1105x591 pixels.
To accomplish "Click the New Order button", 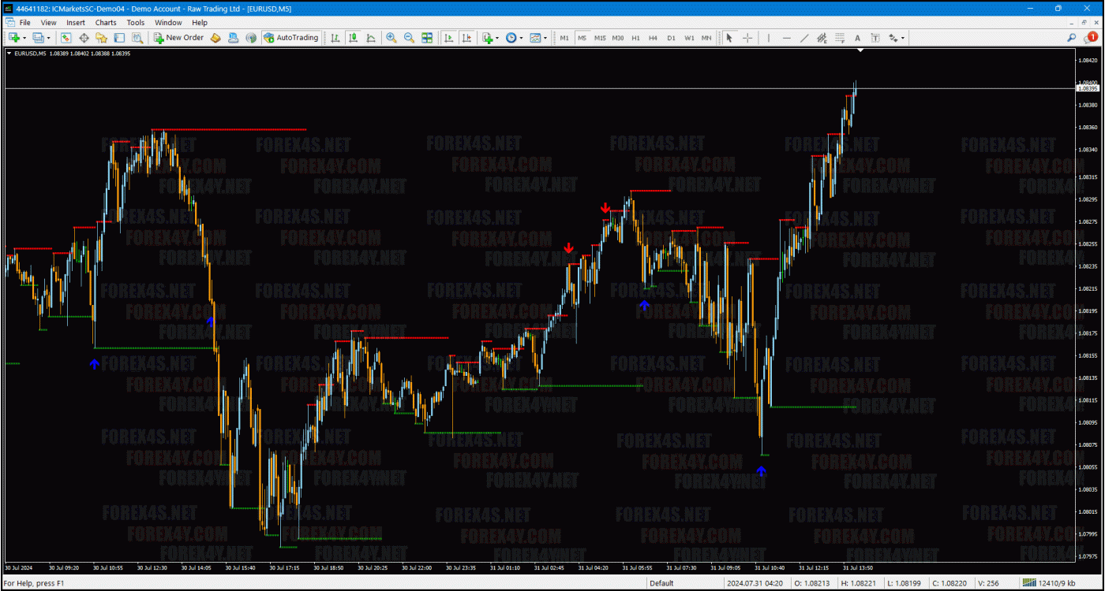I will coord(178,38).
